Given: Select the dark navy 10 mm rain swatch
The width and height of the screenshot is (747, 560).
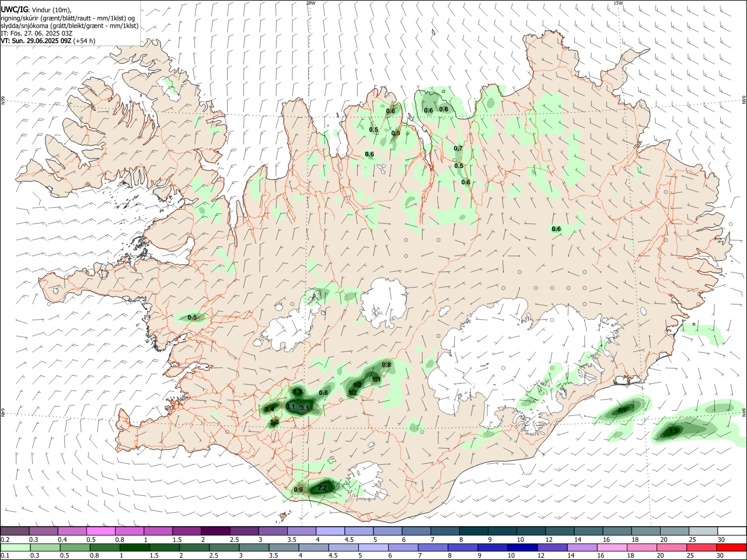Looking at the screenshot, I should 521,548.
